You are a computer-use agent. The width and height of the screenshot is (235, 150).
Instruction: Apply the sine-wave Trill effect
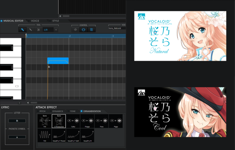click(45, 135)
